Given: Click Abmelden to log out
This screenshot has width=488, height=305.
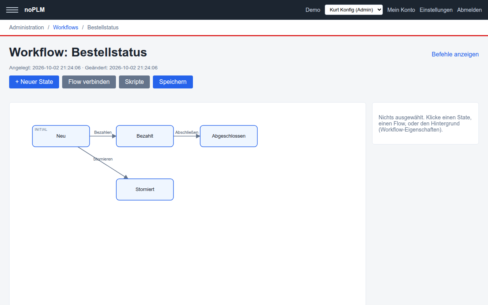Looking at the screenshot, I should (x=469, y=10).
